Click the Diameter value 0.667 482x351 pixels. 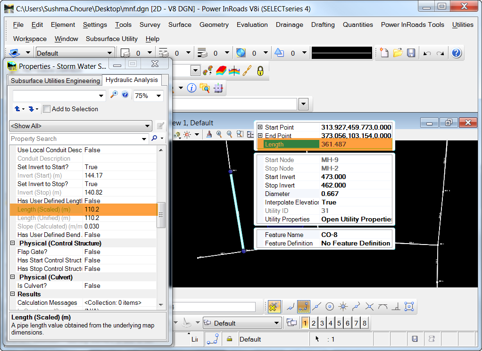[330, 194]
